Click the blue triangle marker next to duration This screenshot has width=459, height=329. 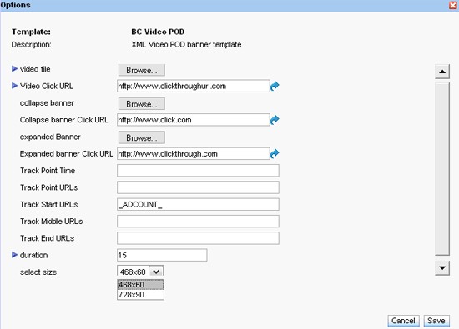pos(14,255)
